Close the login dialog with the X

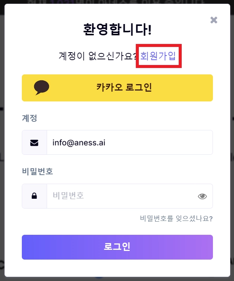click(214, 20)
